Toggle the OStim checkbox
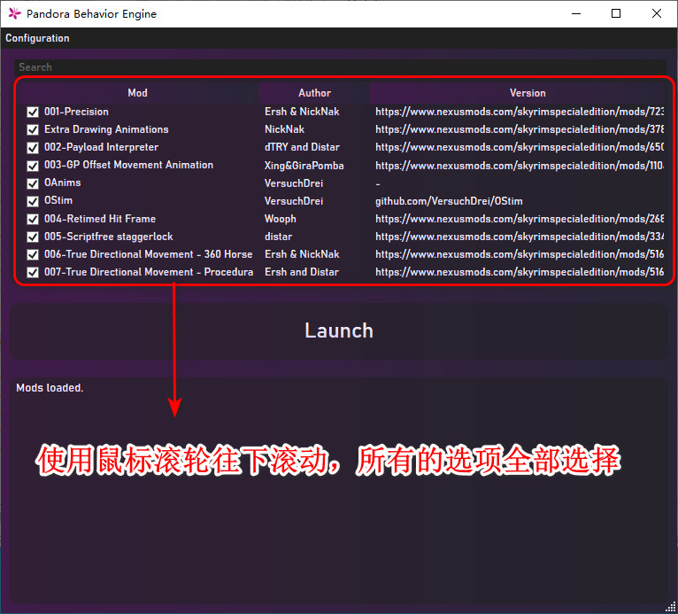This screenshot has height=614, width=678. click(x=33, y=201)
